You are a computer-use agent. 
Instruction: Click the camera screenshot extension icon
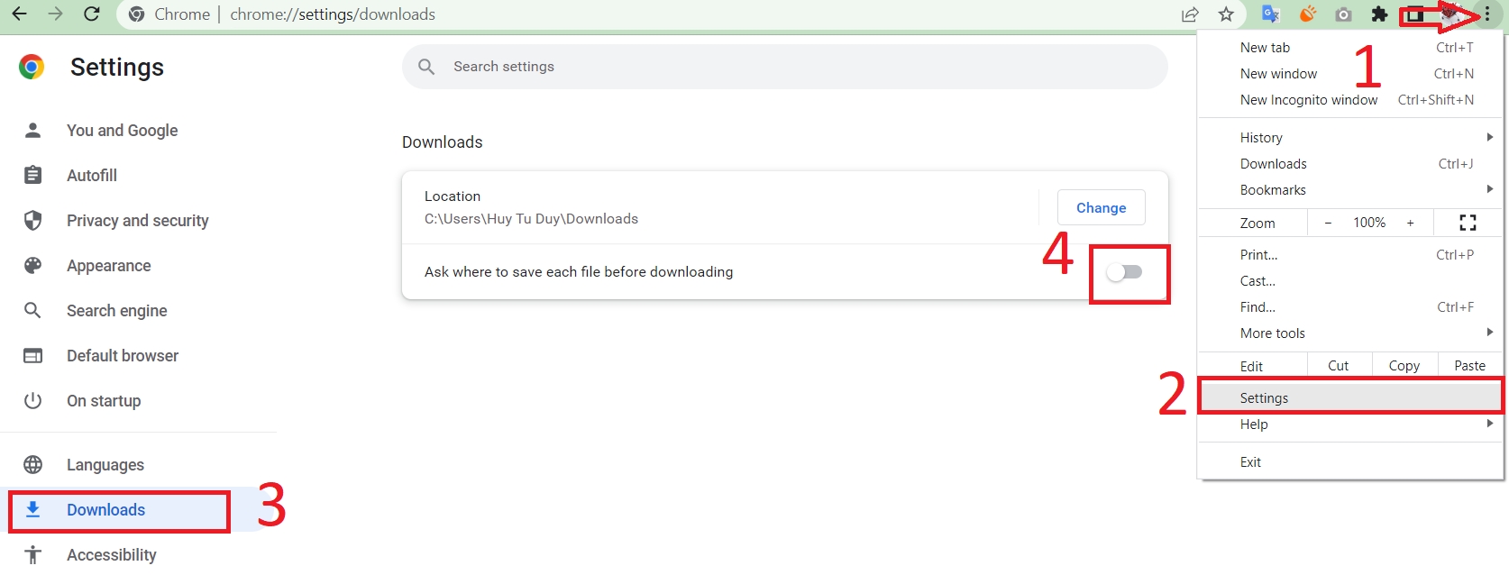click(1343, 14)
